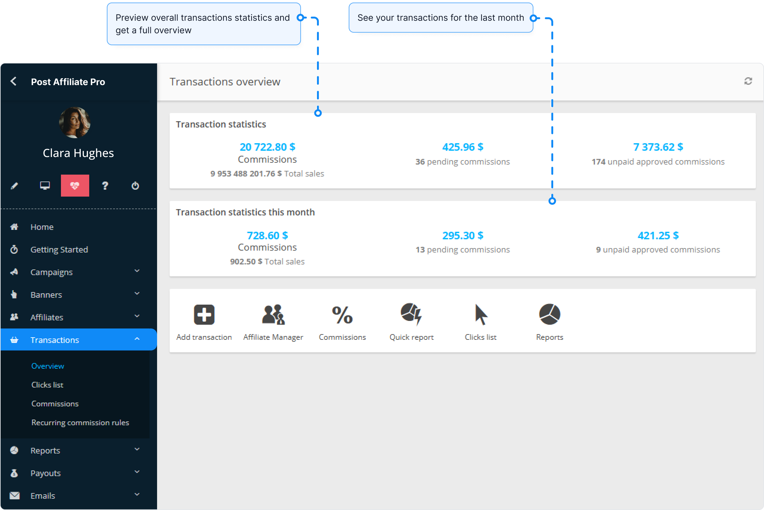Viewport: 764px width, 510px height.
Task: Click the Add transaction icon
Action: [x=204, y=314]
